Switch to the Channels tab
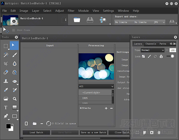Viewport: 179px width, 140px height. (x=151, y=44)
